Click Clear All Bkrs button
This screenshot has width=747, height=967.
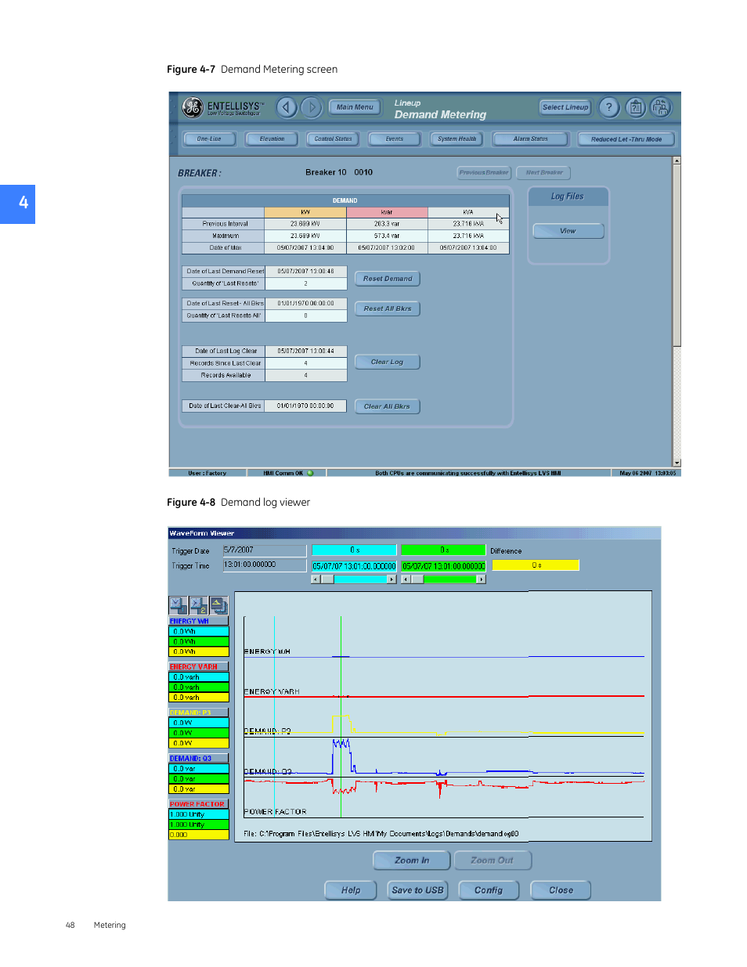tap(388, 406)
